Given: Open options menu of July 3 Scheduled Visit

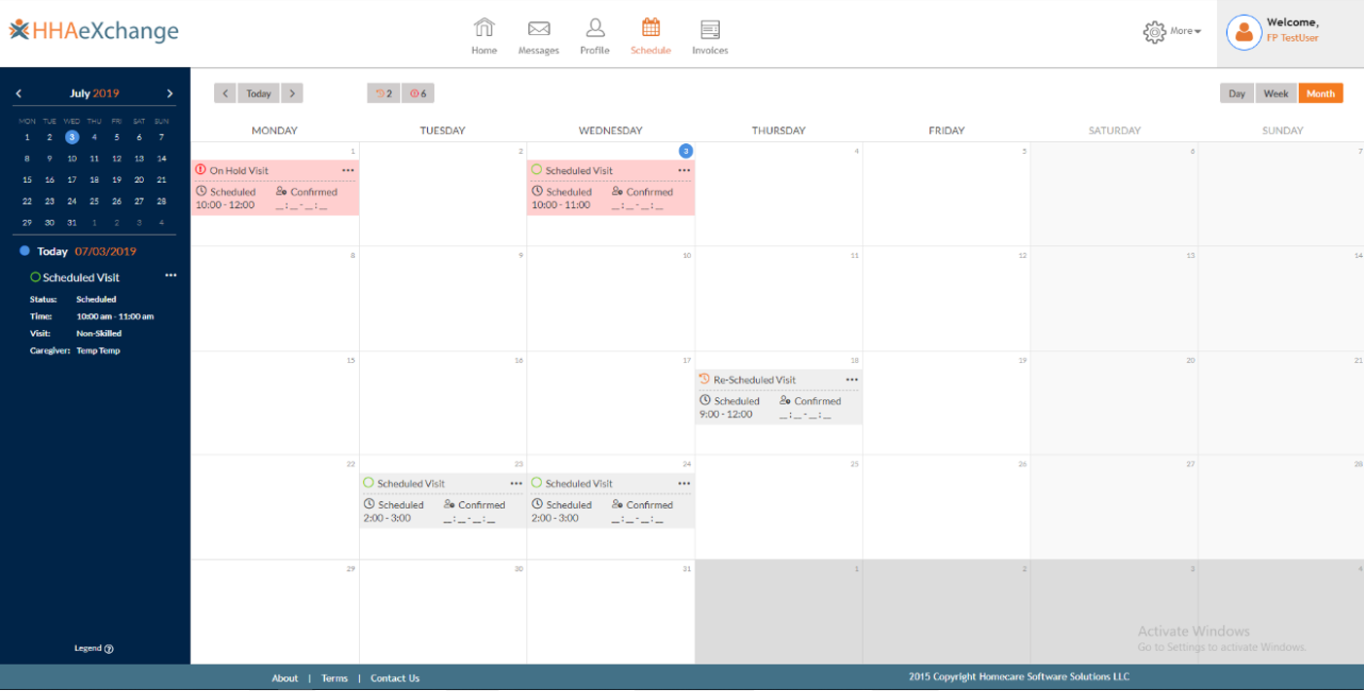Looking at the screenshot, I should click(684, 170).
